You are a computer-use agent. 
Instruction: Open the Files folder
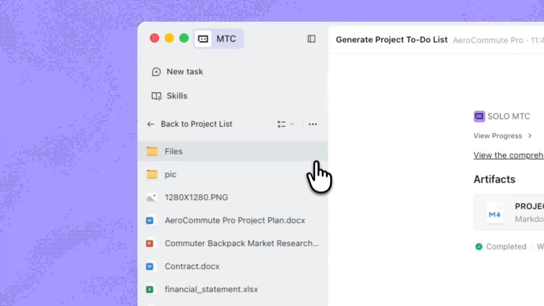[x=233, y=151]
